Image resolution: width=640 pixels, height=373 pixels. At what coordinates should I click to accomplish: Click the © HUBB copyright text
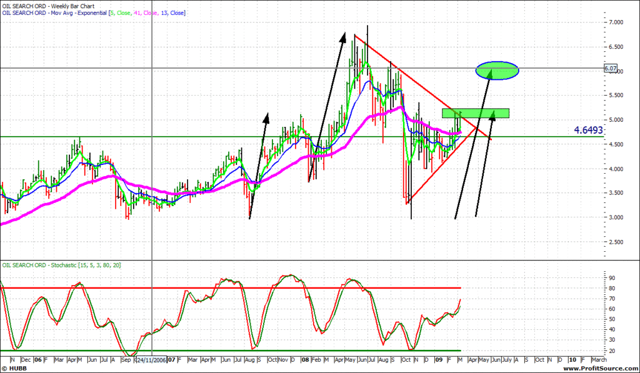(x=14, y=369)
